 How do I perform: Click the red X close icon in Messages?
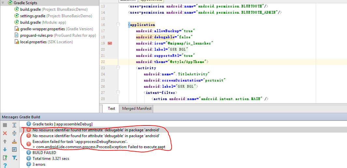click(5, 133)
